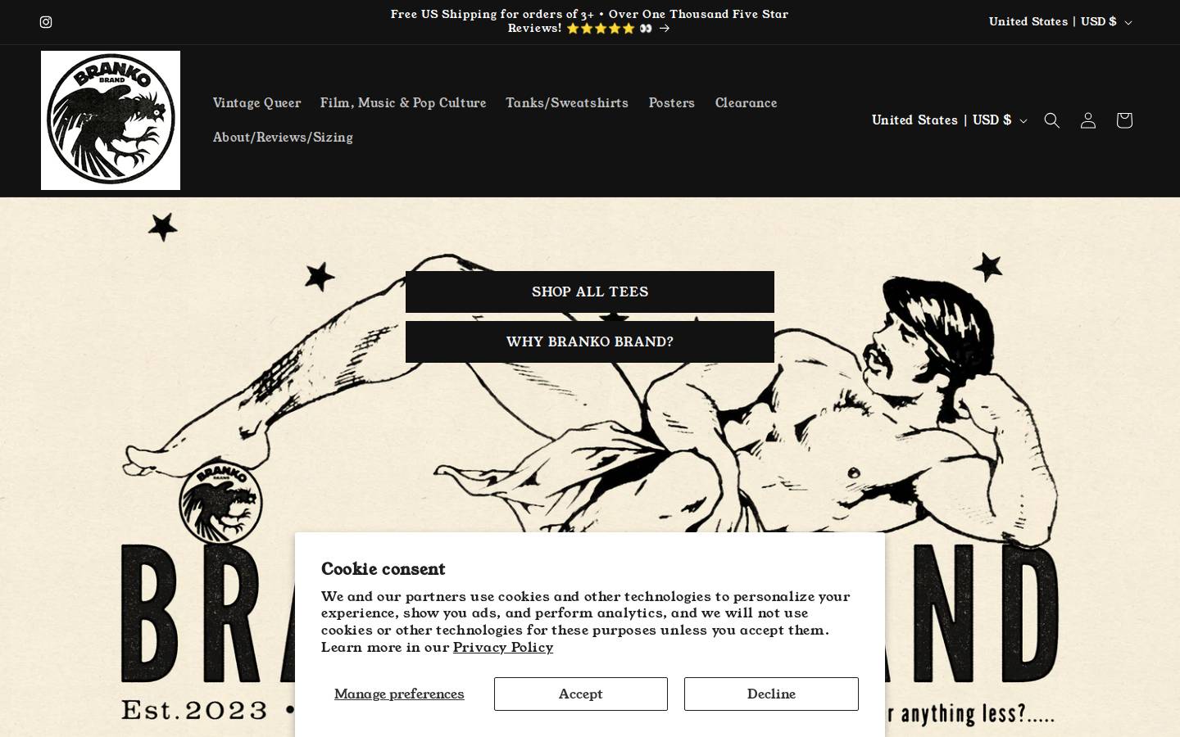Open the Vintage Queer menu item
The width and height of the screenshot is (1180, 737).
(256, 103)
